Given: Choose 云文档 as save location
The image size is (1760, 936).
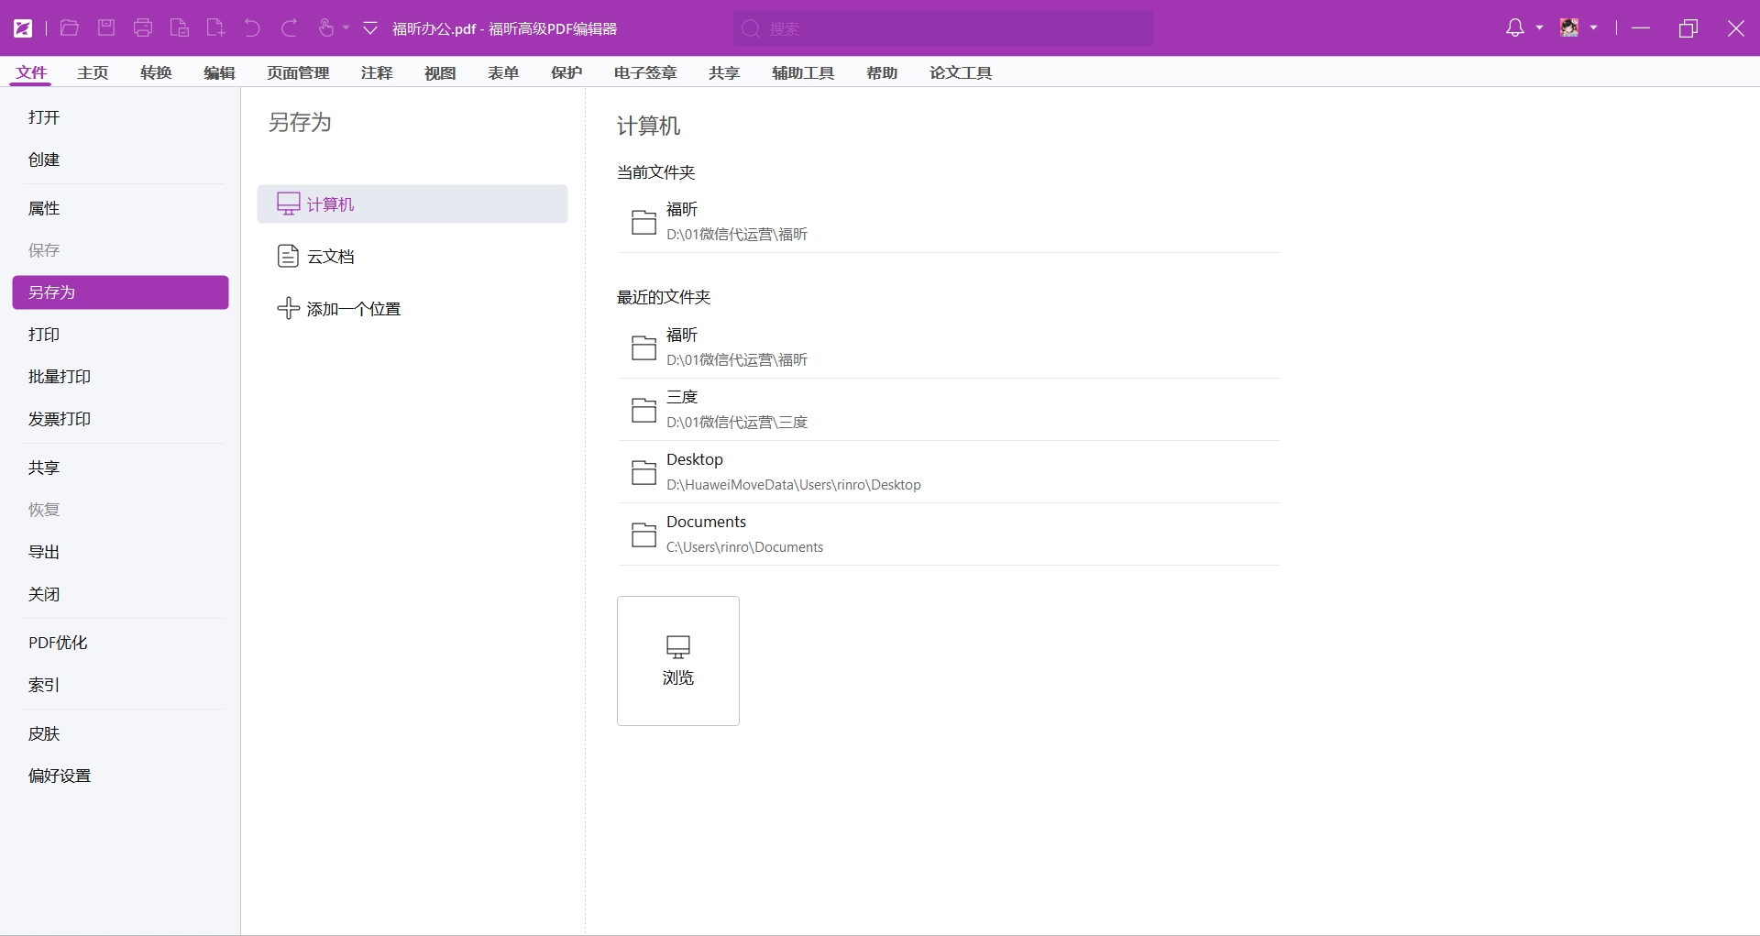Looking at the screenshot, I should pos(330,257).
